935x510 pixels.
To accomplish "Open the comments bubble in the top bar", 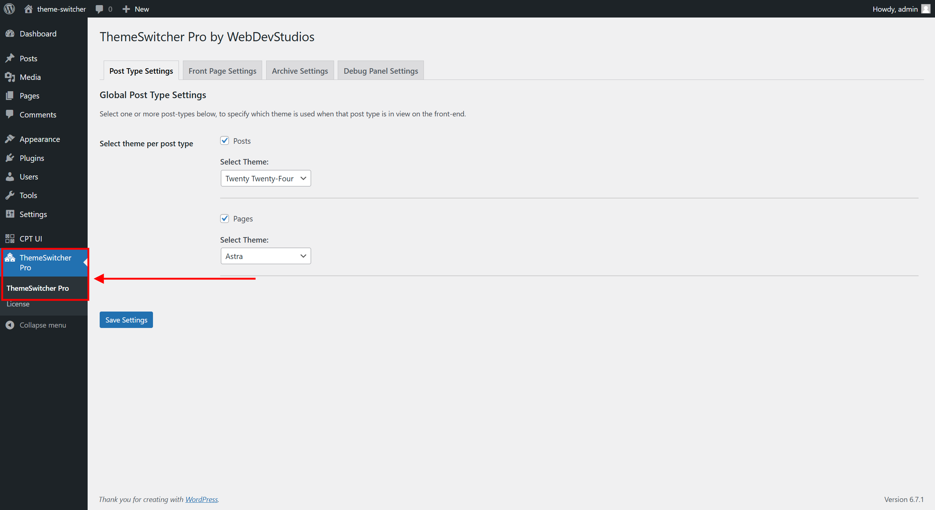I will (99, 8).
